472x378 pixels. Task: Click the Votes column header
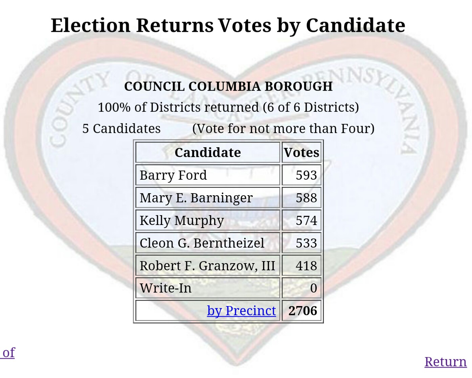(x=301, y=153)
